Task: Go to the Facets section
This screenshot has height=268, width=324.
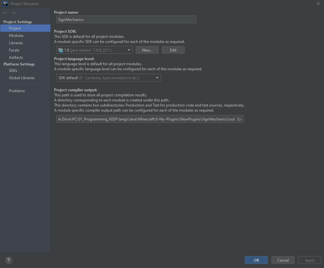Action: coord(14,50)
